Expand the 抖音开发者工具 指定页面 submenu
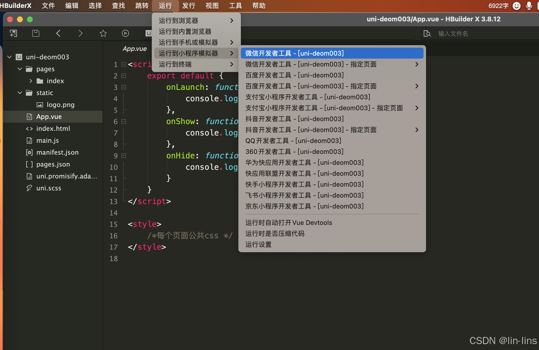The image size is (539, 350). [x=416, y=129]
